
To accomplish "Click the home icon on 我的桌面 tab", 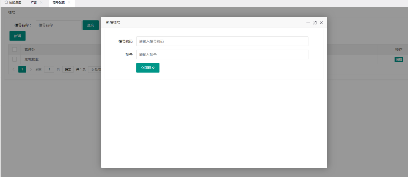I will pos(6,2).
